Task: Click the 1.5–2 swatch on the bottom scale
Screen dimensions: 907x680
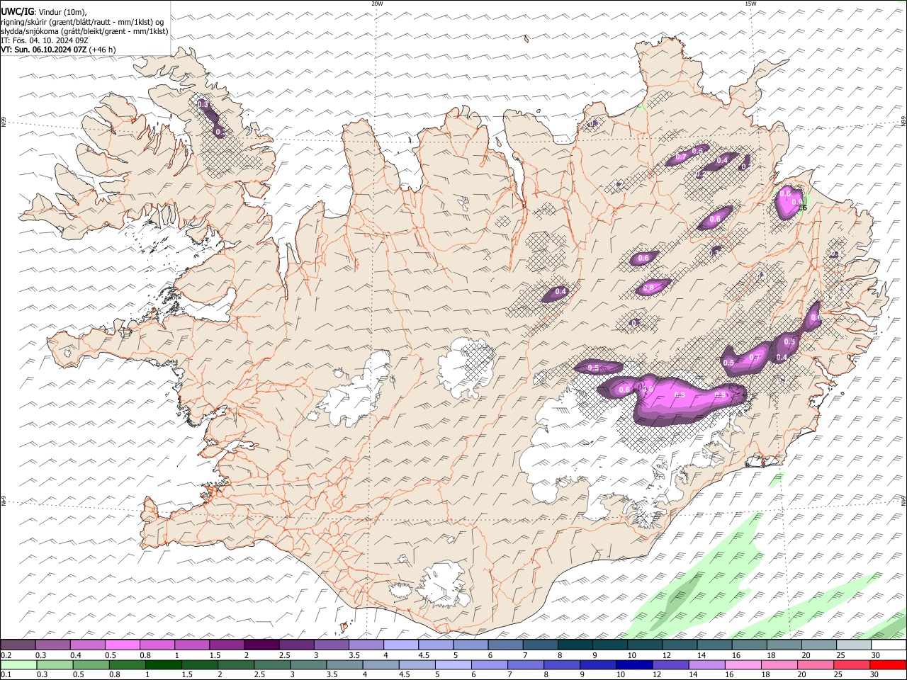Action: tap(200, 664)
